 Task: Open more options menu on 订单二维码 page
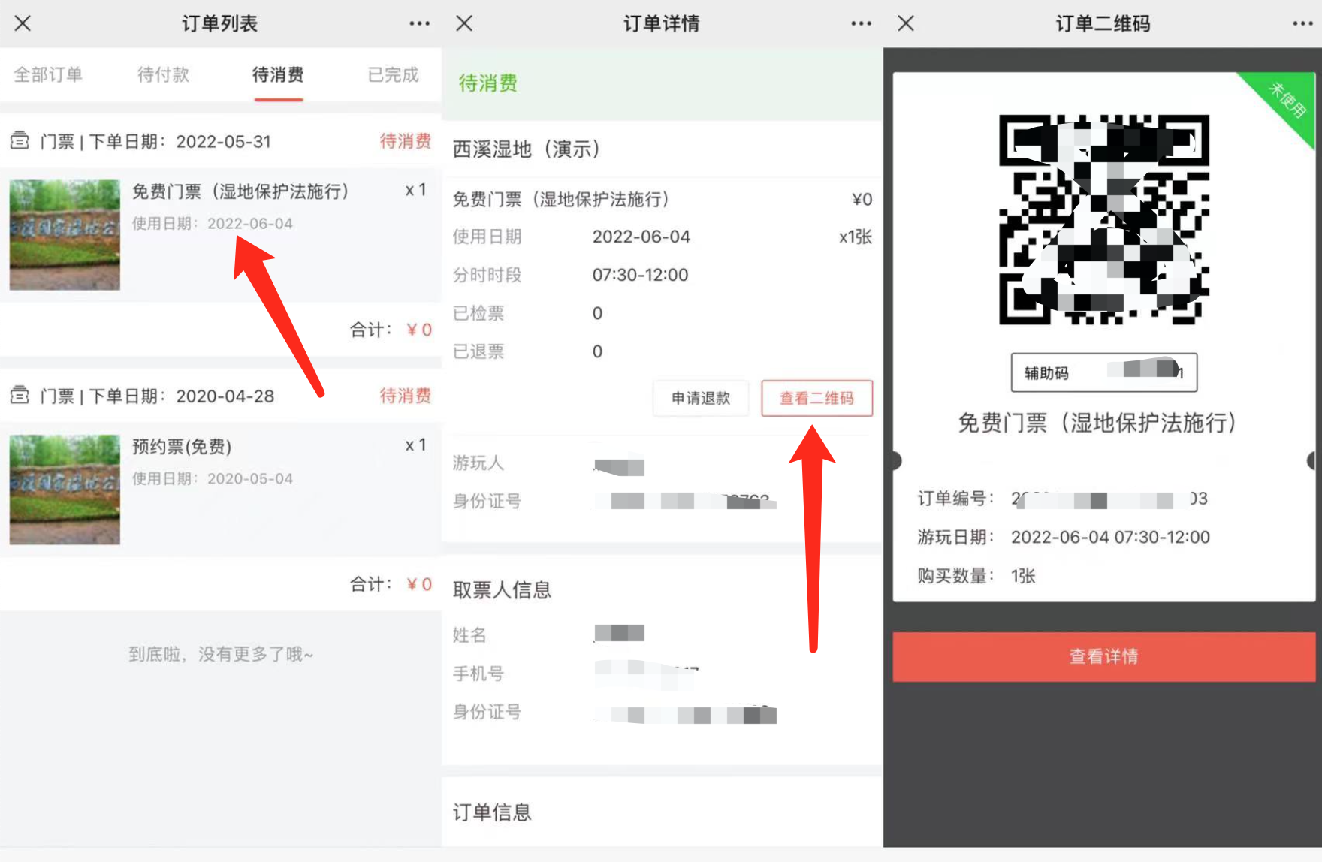tap(1302, 23)
